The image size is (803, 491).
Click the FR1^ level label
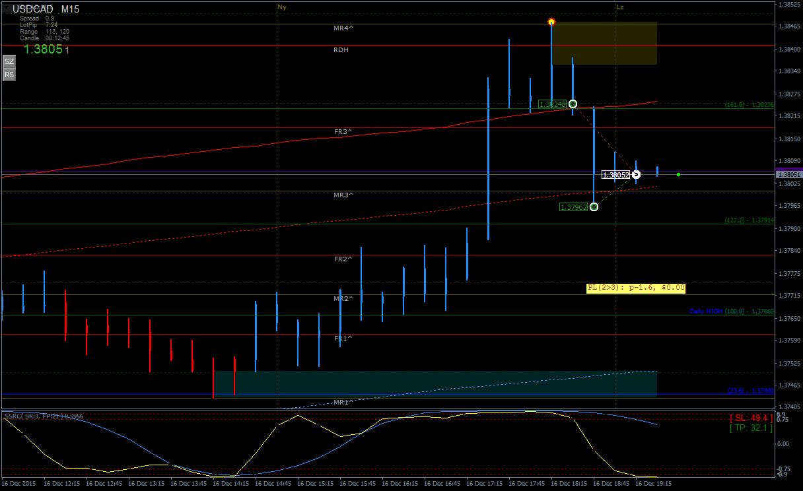click(343, 339)
